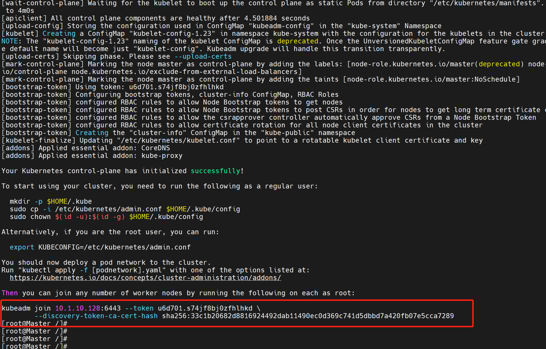The width and height of the screenshot is (546, 349).
Task: Click the word "csrapprover"
Action: click(242, 117)
